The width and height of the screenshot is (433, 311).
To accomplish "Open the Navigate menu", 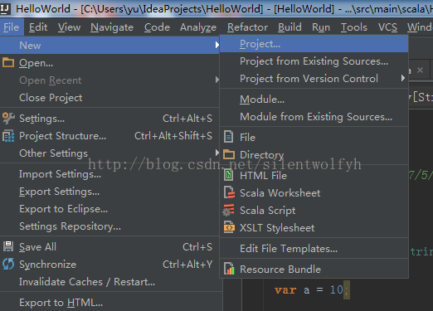I will (x=112, y=27).
